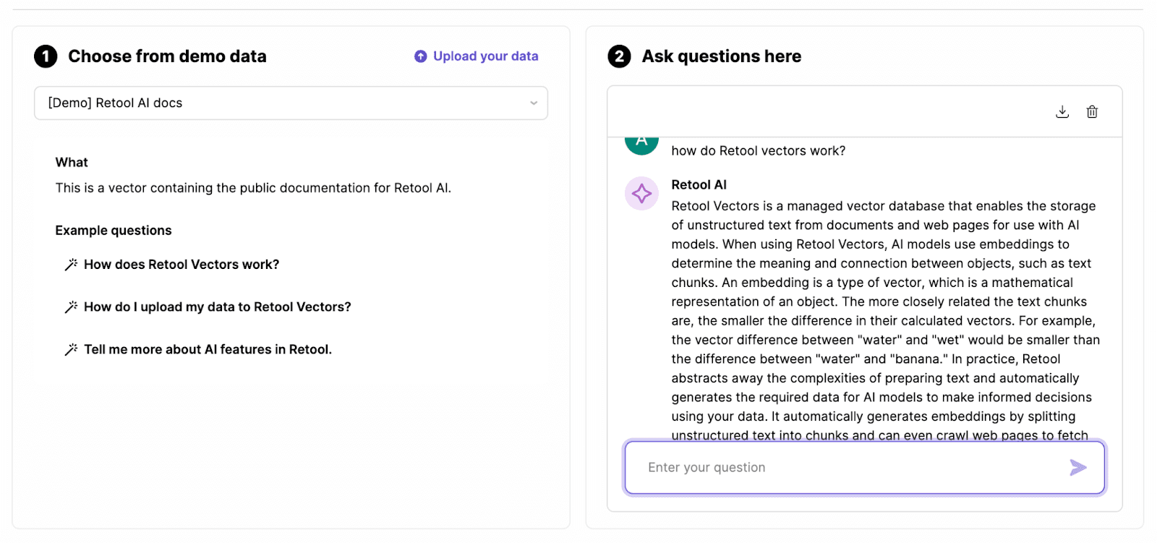Download the chat conversation
The width and height of the screenshot is (1157, 543).
pyautogui.click(x=1062, y=111)
